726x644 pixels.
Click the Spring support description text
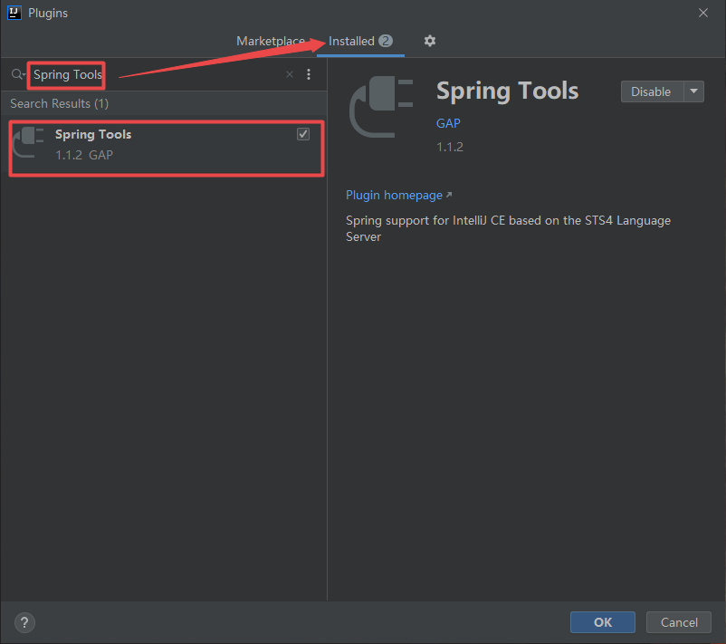508,228
